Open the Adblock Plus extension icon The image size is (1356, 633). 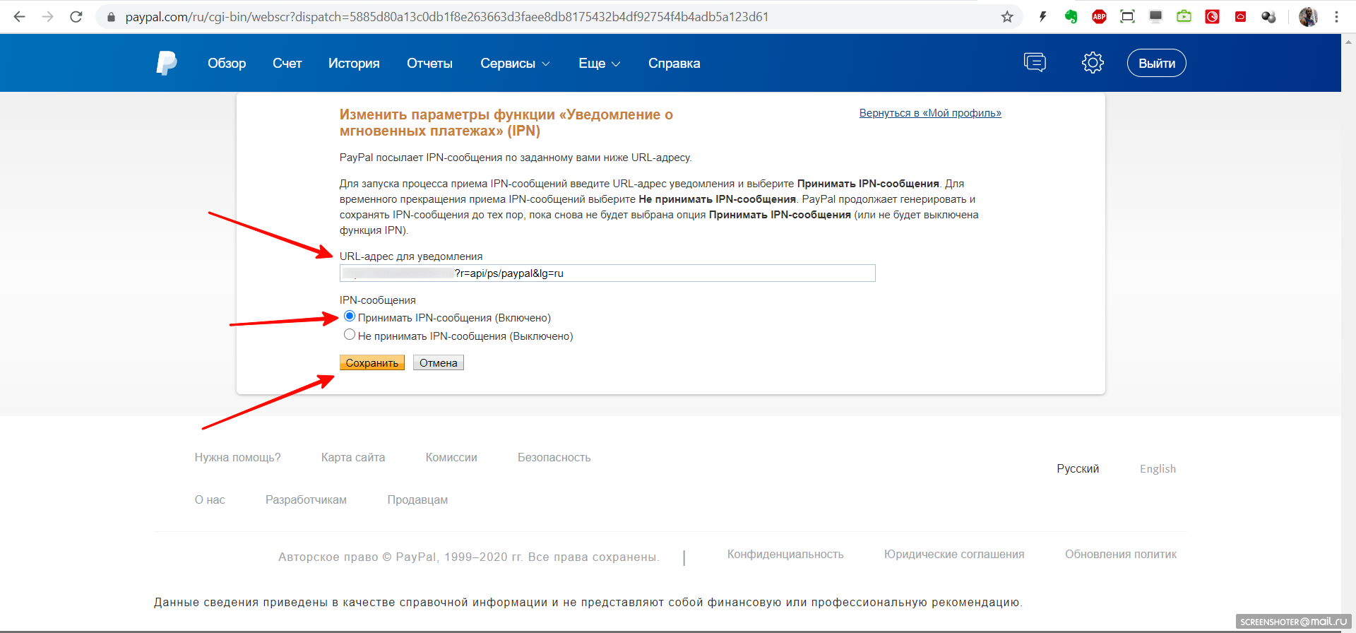coord(1099,17)
